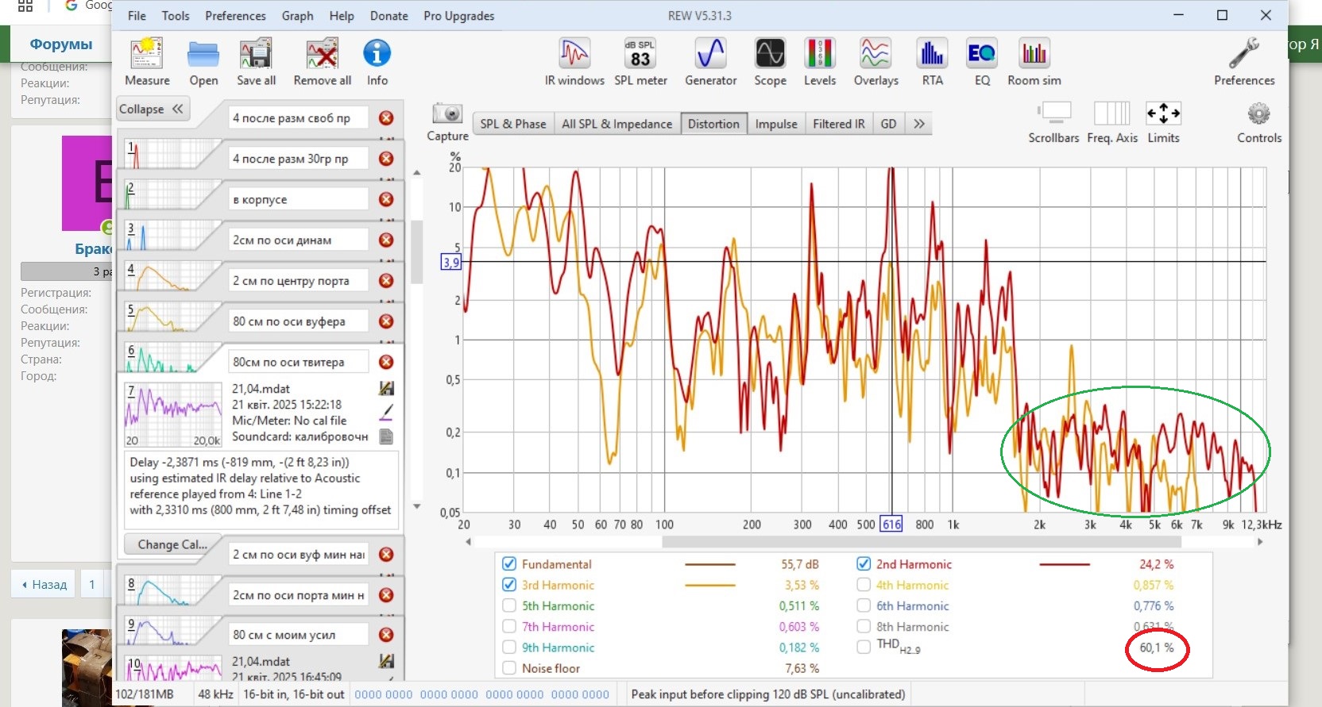Enable the 4th Harmonic checkbox
Viewport: 1322px width, 707px height.
[864, 585]
